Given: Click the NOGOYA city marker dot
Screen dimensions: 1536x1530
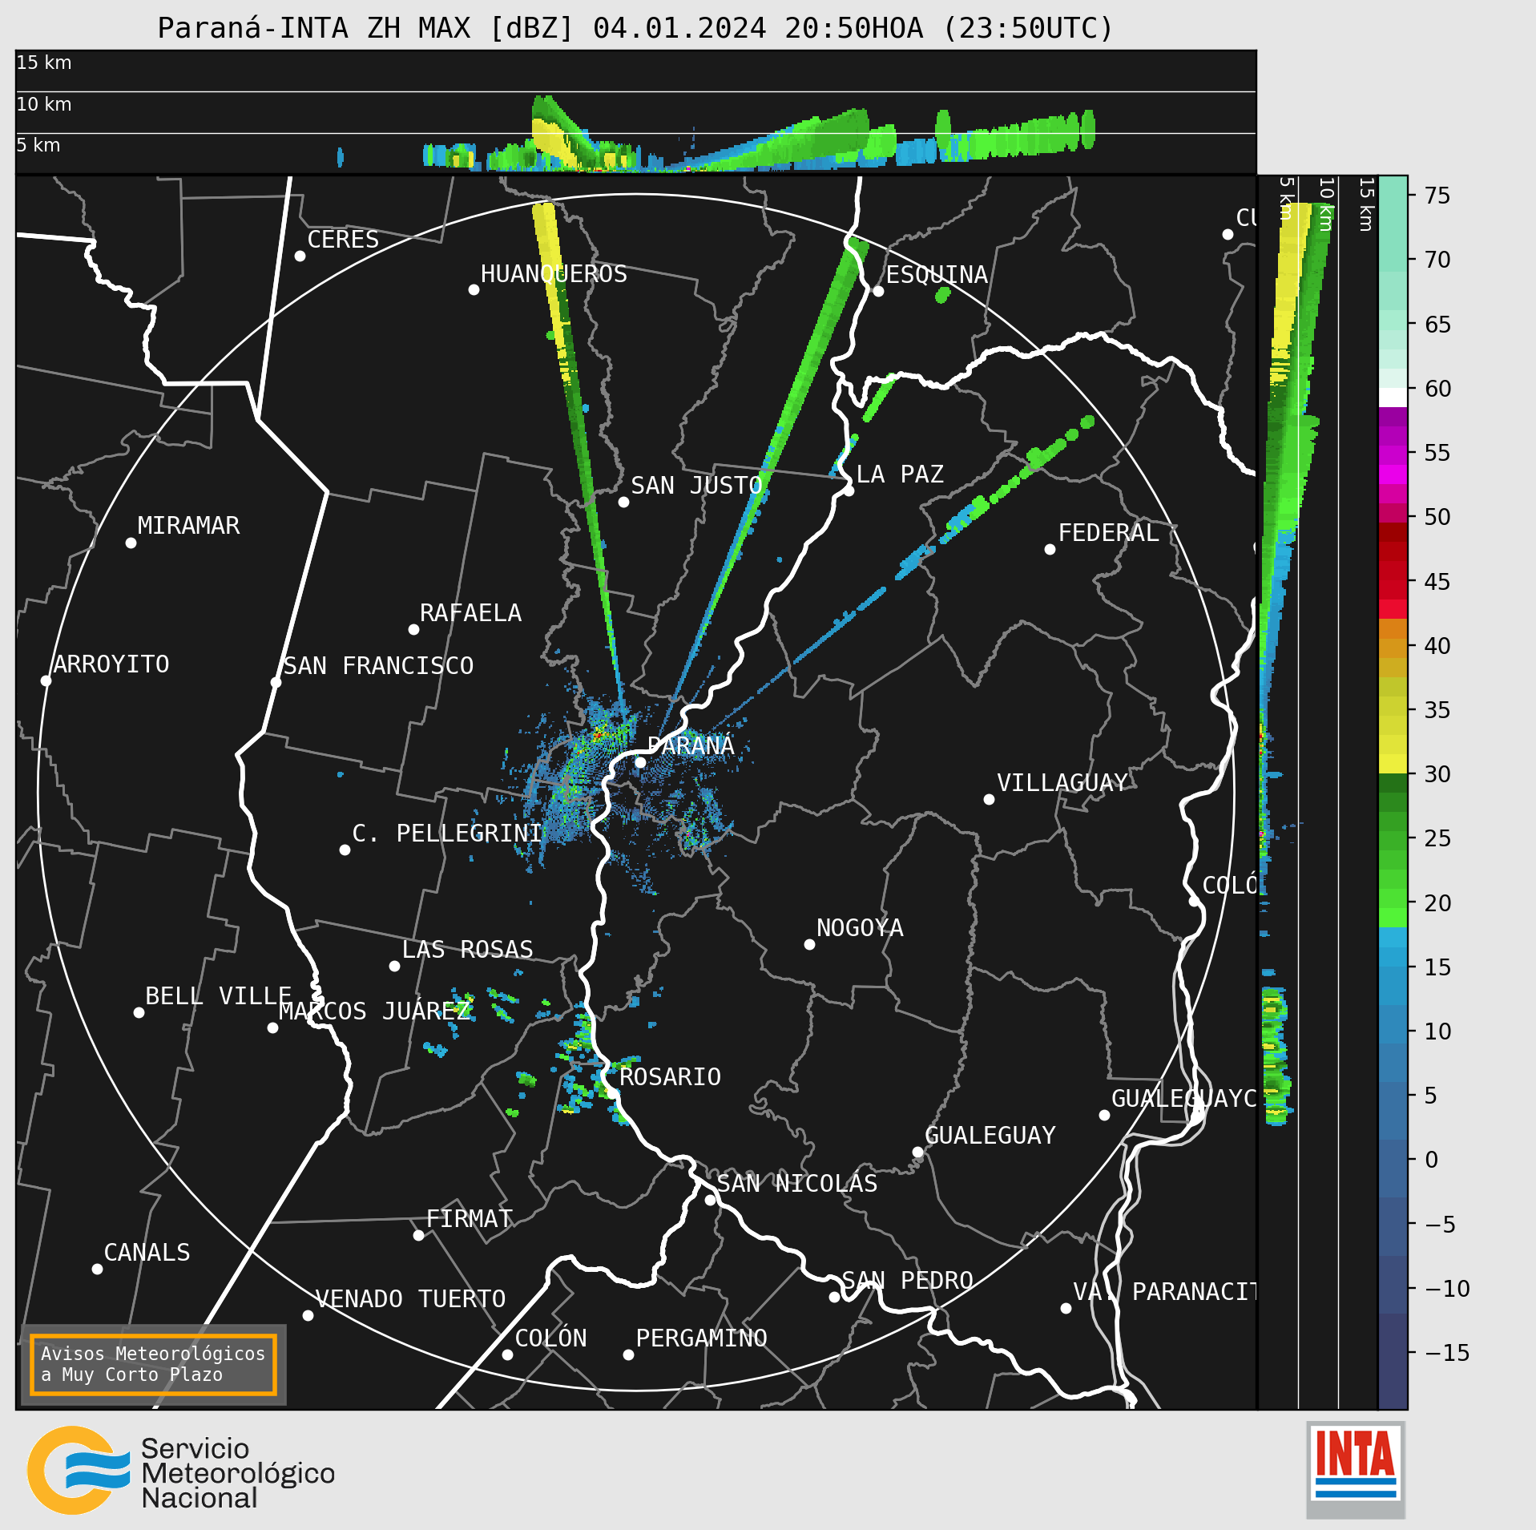Looking at the screenshot, I should coord(809,944).
